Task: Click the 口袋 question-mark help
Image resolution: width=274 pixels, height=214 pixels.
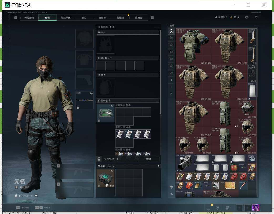Action: 111,58
